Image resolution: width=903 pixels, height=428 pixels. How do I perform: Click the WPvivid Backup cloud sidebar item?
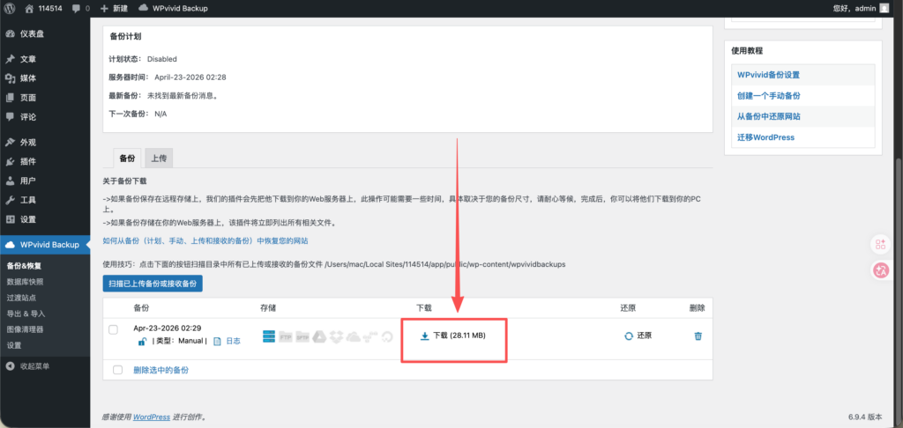click(x=45, y=245)
